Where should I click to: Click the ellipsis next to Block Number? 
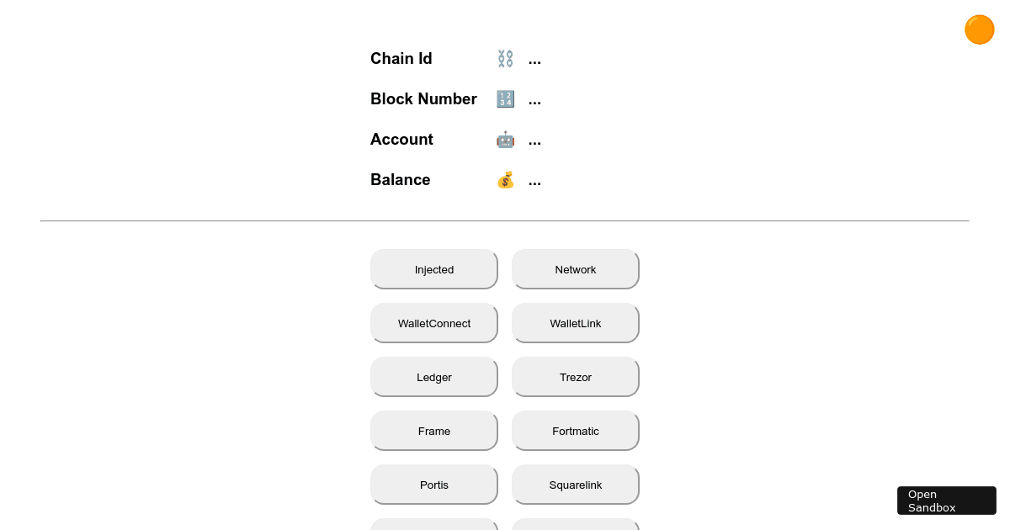(x=534, y=98)
